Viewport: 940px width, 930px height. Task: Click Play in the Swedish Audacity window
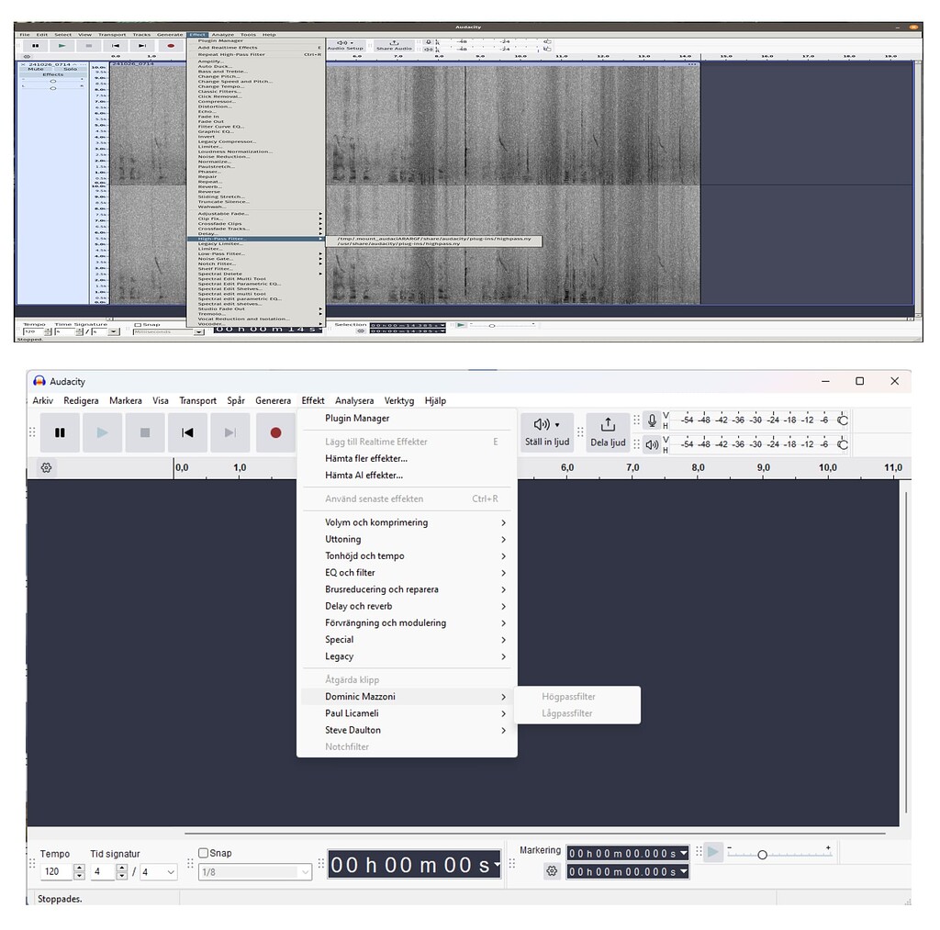(103, 432)
